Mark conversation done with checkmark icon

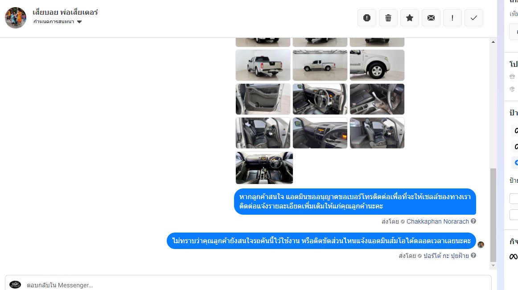(x=474, y=18)
